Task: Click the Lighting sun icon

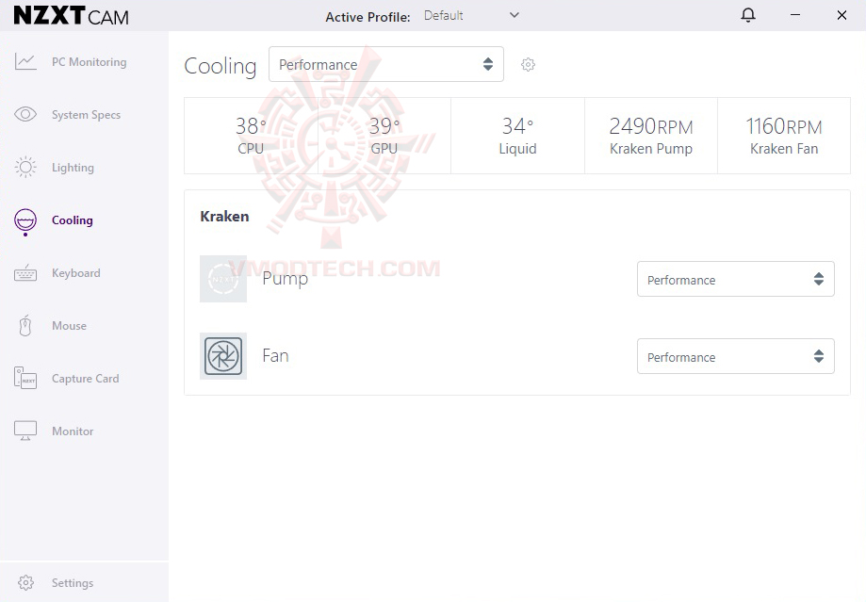Action: (25, 168)
